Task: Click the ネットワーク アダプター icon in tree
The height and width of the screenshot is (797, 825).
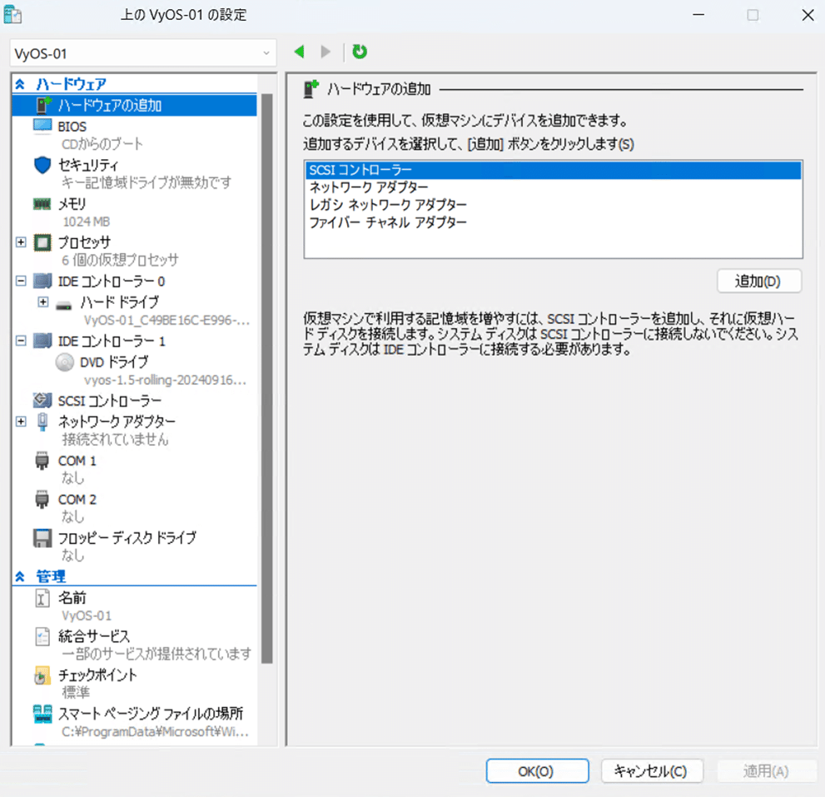Action: (42, 421)
